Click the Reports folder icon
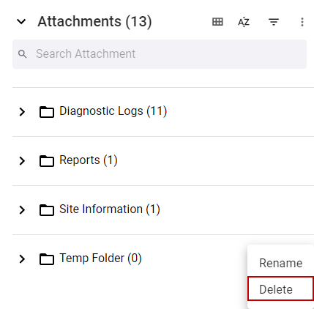This screenshot has height=309, width=314. [47, 161]
